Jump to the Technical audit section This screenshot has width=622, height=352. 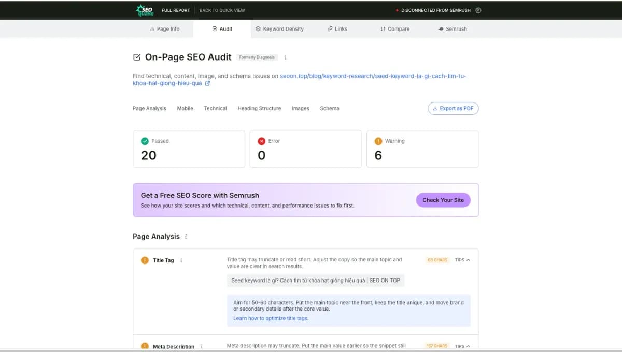215,109
